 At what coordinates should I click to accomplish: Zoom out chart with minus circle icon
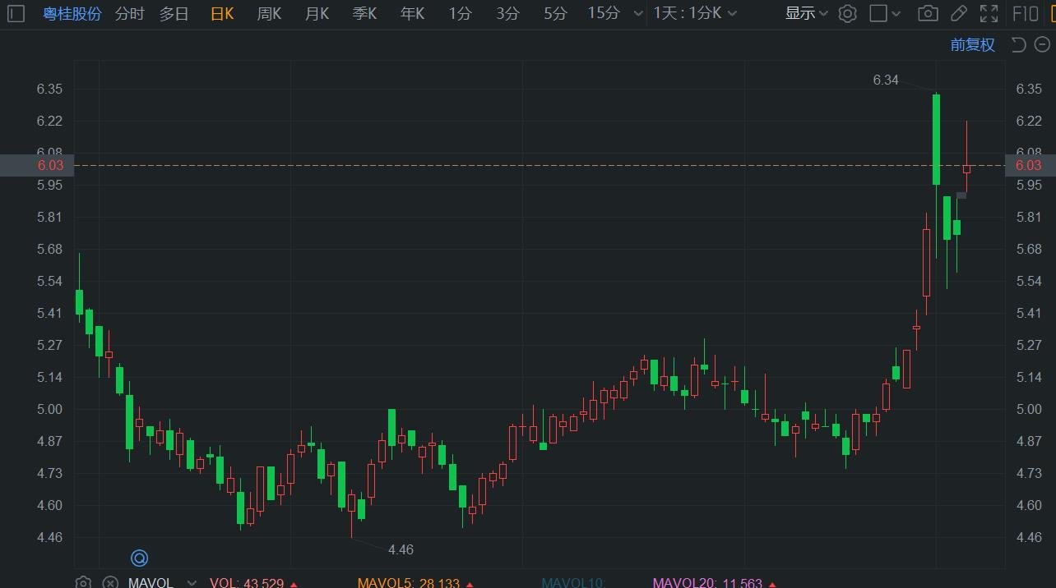1041,45
